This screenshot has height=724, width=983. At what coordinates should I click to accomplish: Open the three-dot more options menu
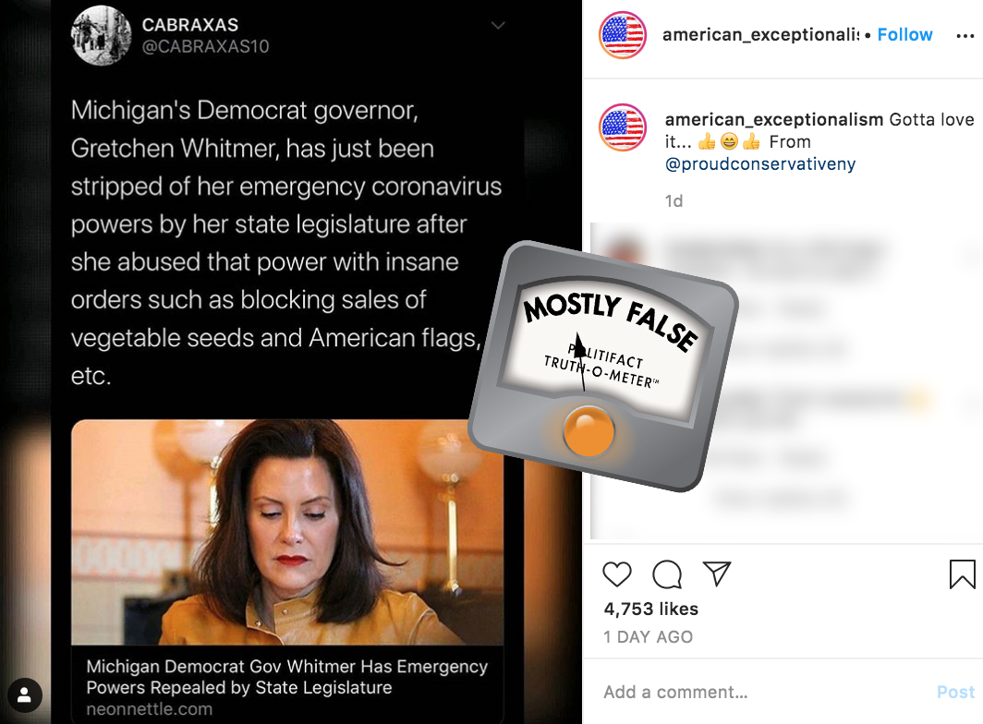click(x=965, y=36)
